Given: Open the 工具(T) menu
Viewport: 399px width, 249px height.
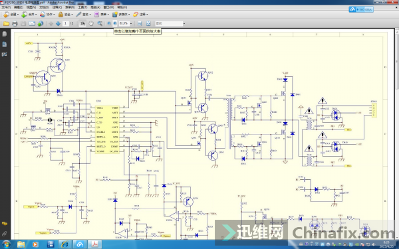Looking at the screenshot, I should (x=82, y=7).
